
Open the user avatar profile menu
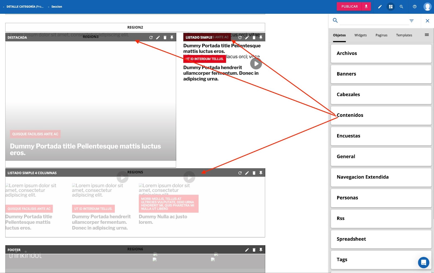[x=427, y=7]
